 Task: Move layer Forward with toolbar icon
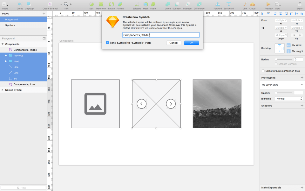(218, 4)
